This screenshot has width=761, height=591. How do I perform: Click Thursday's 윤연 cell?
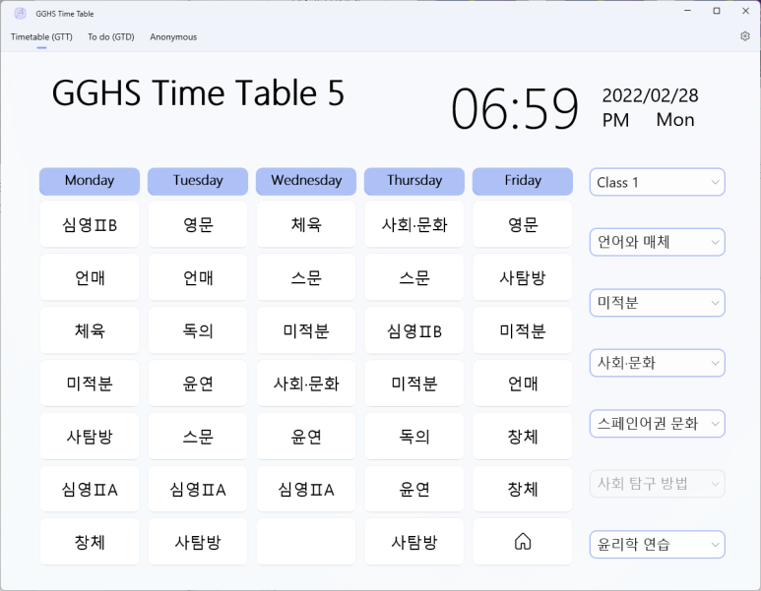[x=414, y=489]
